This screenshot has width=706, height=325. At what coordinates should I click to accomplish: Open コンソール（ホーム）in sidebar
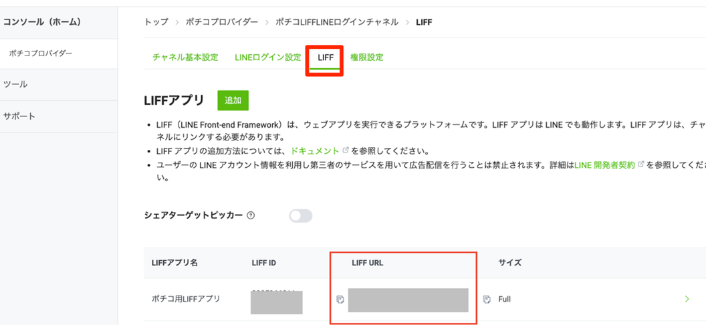pos(42,21)
